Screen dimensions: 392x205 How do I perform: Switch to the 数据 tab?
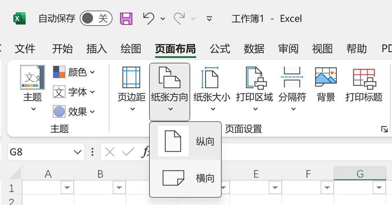pos(254,48)
